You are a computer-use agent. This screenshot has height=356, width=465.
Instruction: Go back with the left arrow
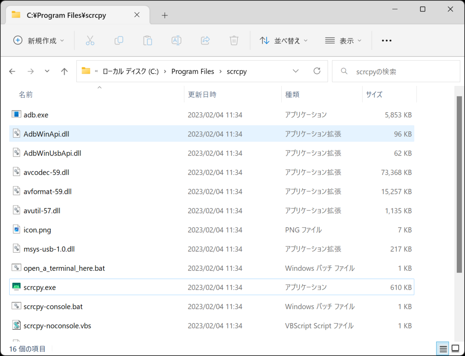click(x=12, y=71)
